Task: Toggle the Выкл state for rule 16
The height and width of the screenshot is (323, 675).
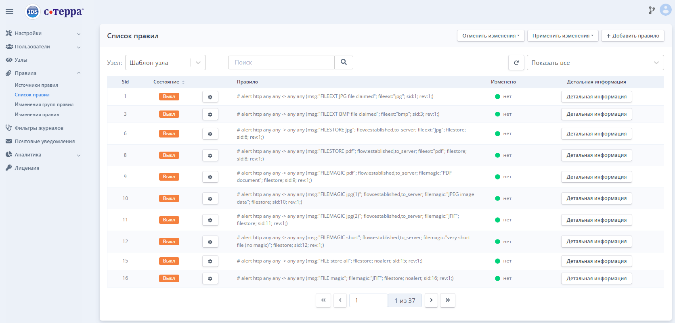Action: pos(169,278)
